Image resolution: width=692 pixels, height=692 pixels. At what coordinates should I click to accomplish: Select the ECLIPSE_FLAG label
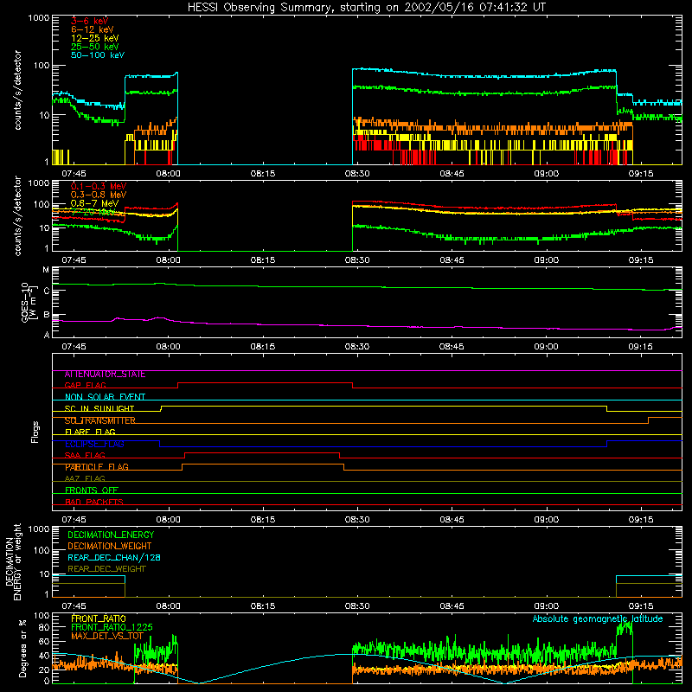pos(94,444)
